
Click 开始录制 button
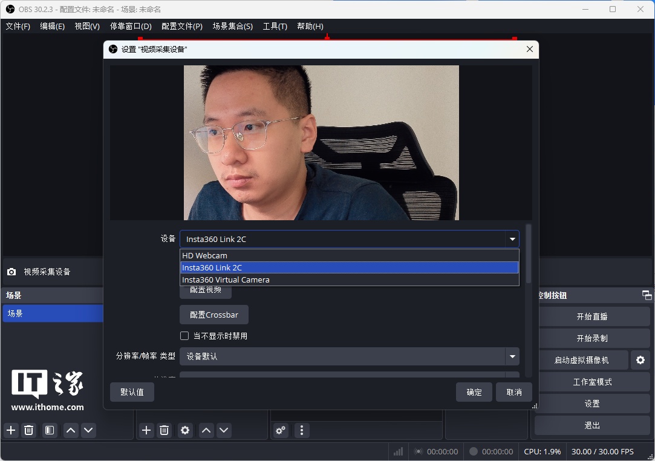click(x=592, y=338)
